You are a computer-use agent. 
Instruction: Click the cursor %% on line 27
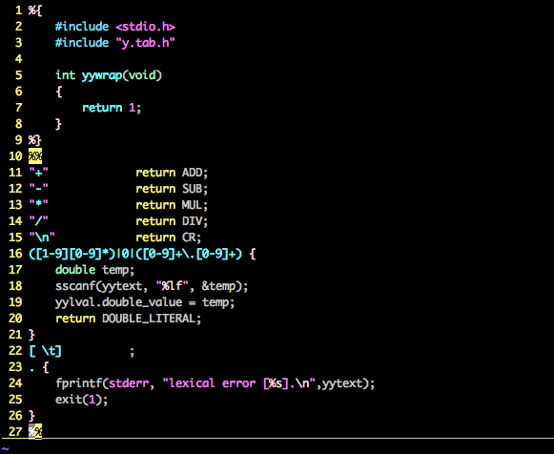point(35,431)
